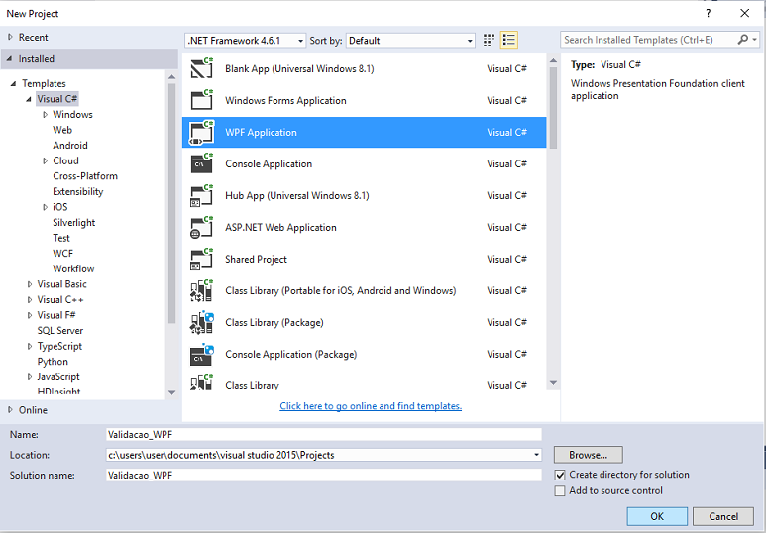766x533 pixels.
Task: Click the Console Application template icon
Action: [202, 164]
